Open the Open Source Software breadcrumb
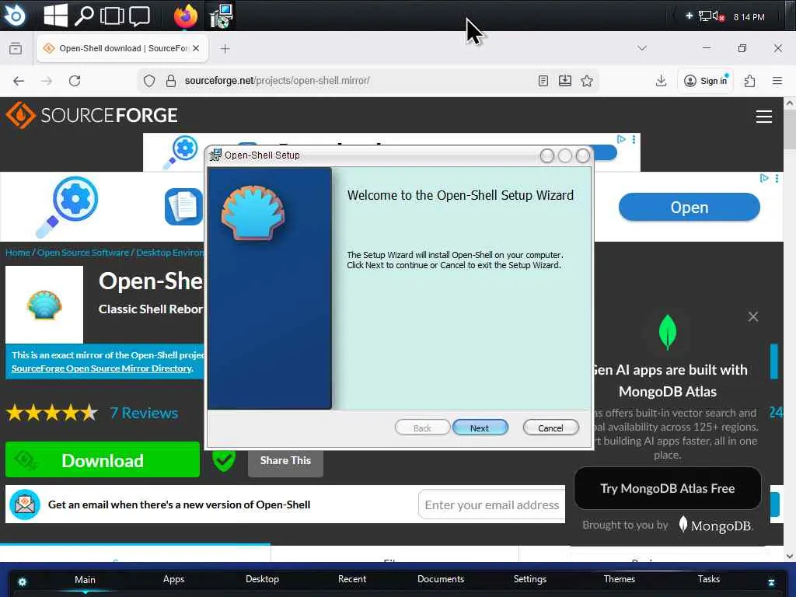Image resolution: width=796 pixels, height=597 pixels. click(82, 253)
